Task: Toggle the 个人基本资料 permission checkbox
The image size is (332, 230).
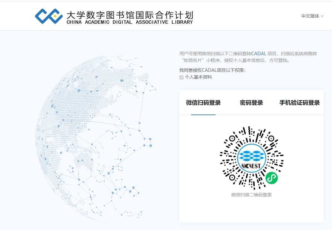Action: click(181, 77)
